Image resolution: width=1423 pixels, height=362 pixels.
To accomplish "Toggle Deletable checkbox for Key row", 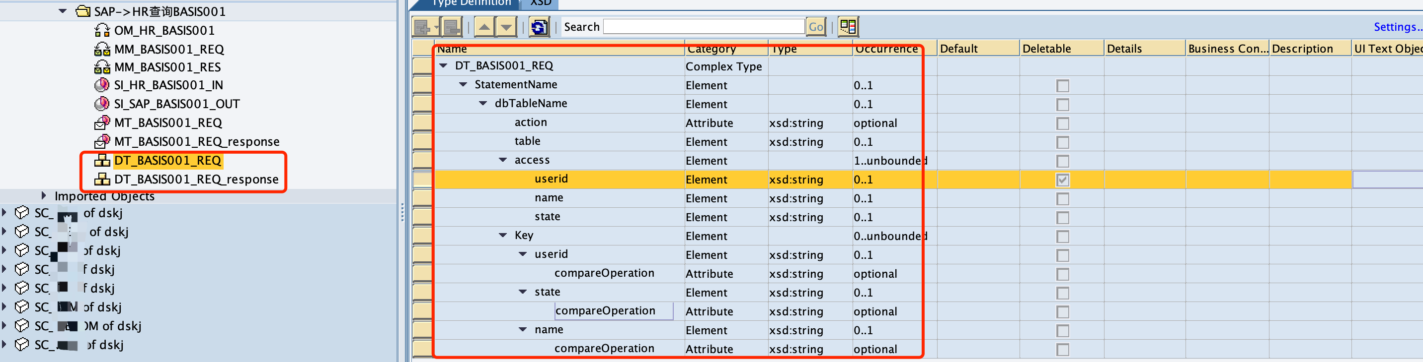I will pyautogui.click(x=1062, y=237).
